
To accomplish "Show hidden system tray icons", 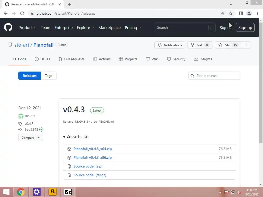I will point(220,192).
